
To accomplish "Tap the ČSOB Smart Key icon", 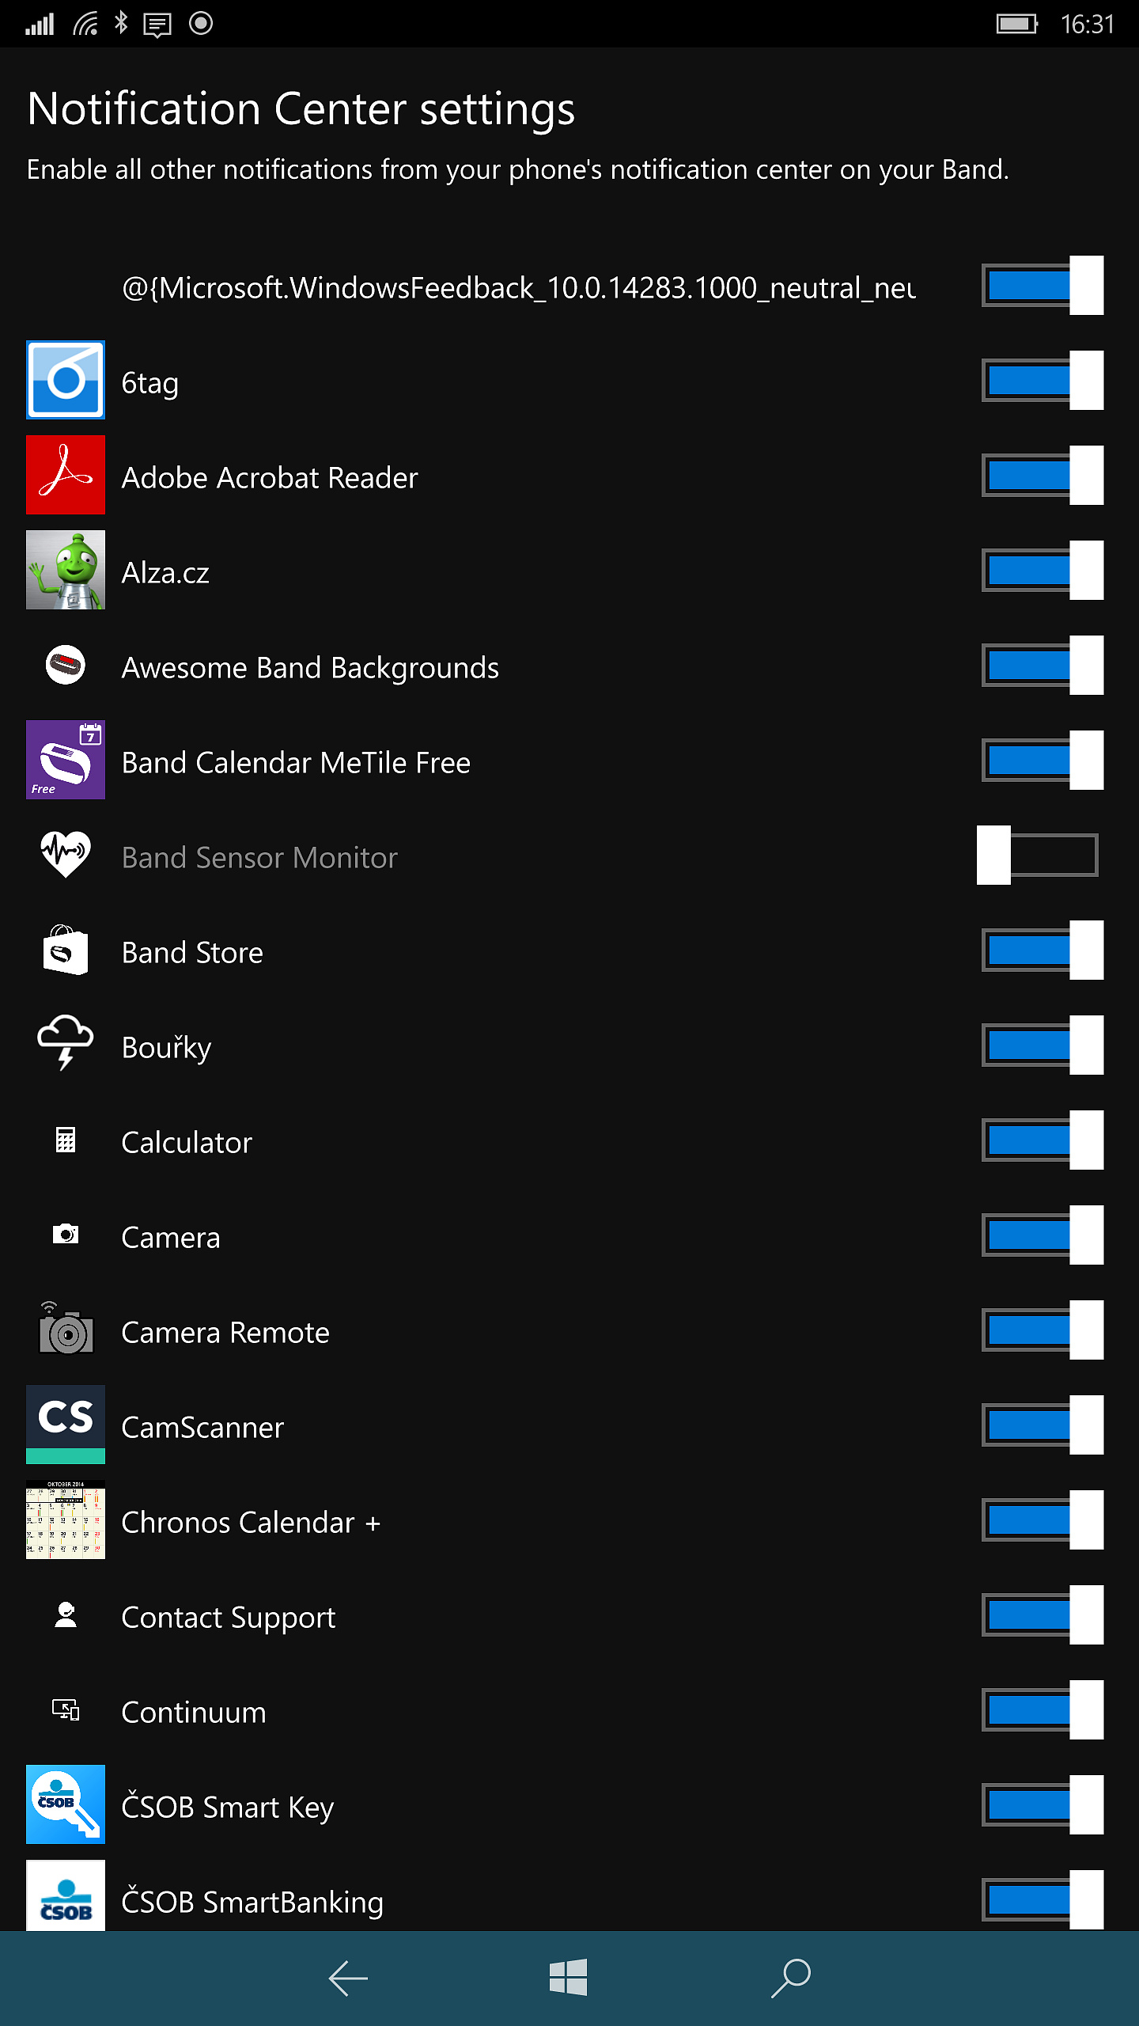I will click(66, 1804).
